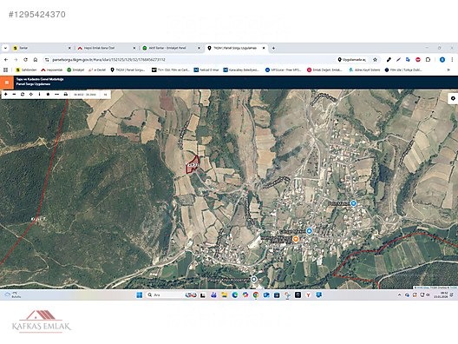The width and height of the screenshot is (458, 344).
Task: Click the Chrome profile avatar
Action: (x=442, y=60)
